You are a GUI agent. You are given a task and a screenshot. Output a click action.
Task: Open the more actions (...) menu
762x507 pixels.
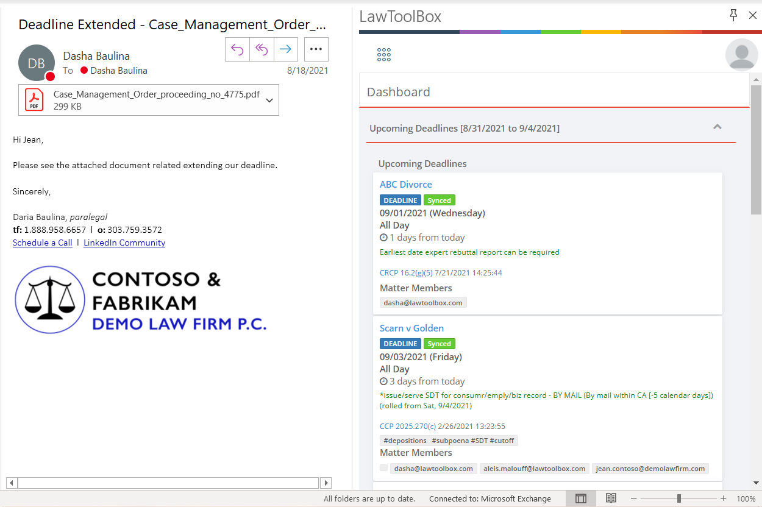click(316, 49)
